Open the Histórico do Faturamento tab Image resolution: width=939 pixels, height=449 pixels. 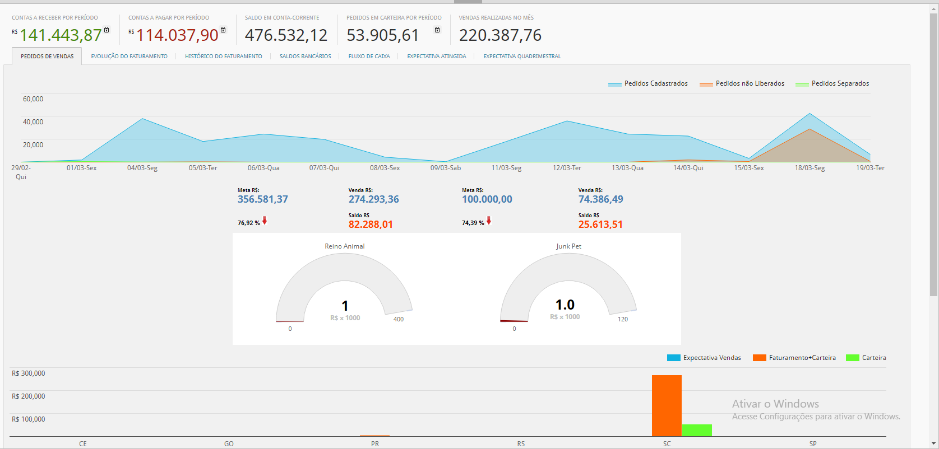223,57
